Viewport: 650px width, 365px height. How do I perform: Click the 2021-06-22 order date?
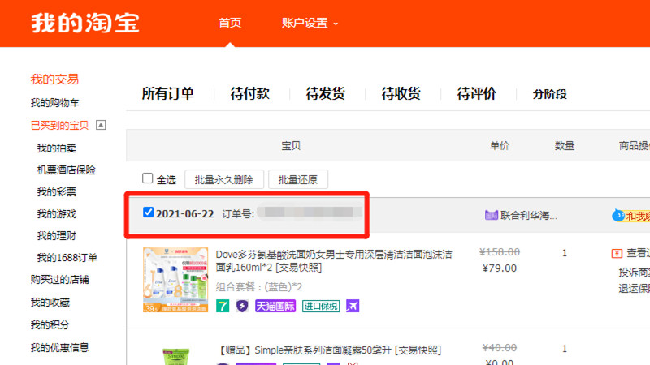(x=185, y=213)
